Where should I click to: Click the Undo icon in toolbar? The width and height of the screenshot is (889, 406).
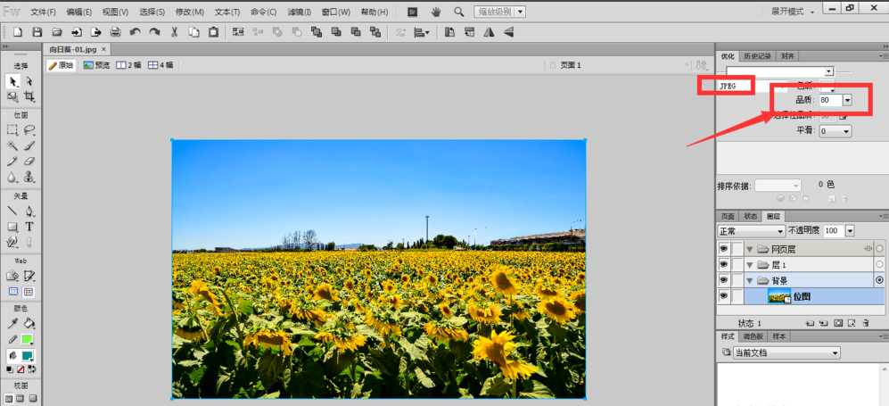[x=135, y=32]
